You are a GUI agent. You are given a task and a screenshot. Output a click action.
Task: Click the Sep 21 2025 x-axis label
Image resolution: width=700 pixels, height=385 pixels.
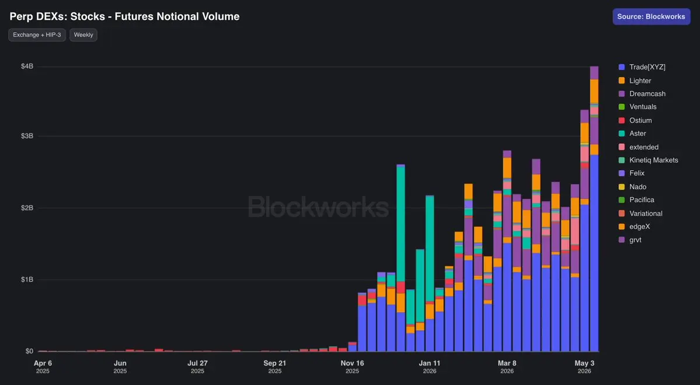coord(274,367)
